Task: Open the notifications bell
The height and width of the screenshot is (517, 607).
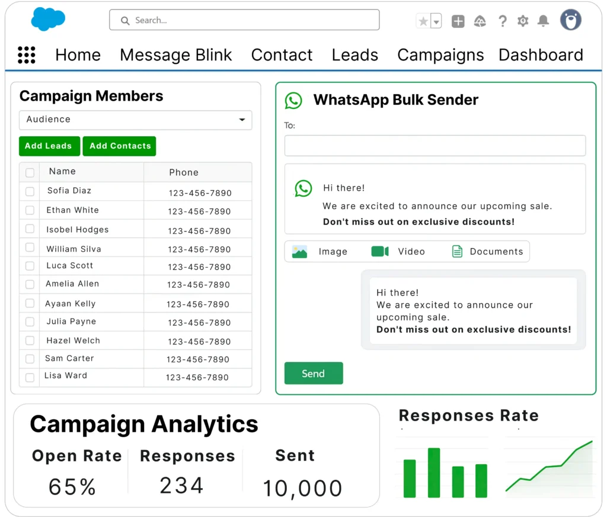Action: 543,21
